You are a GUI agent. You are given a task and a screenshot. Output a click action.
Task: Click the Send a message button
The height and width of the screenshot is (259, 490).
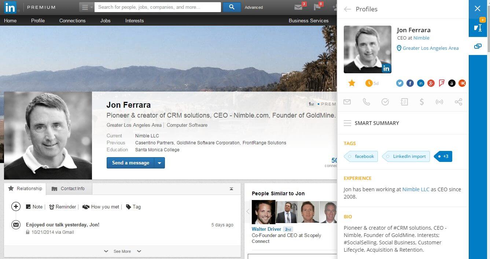tap(130, 163)
